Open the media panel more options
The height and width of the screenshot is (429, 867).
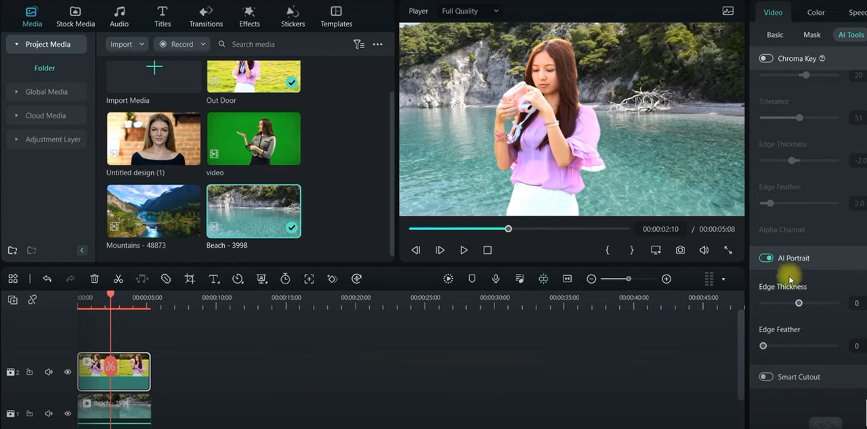click(377, 44)
